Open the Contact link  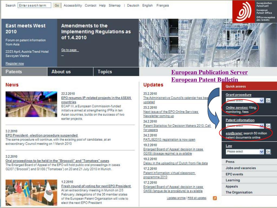(x=90, y=5)
